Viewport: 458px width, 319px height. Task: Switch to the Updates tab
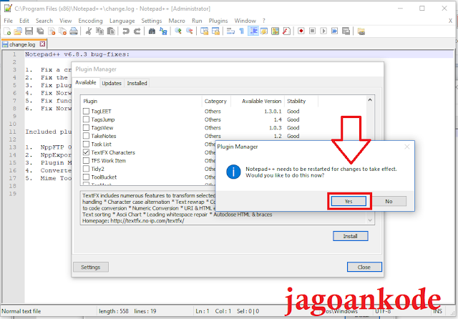tap(112, 83)
